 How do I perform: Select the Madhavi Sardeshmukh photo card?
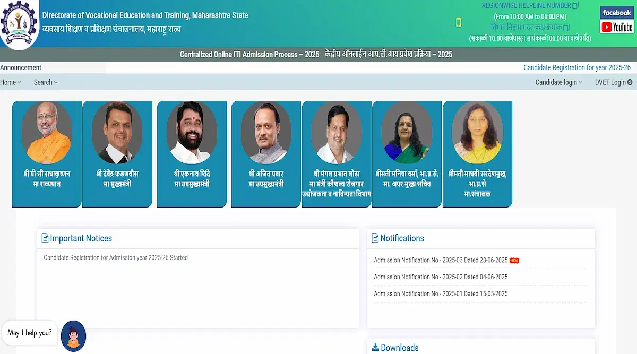click(x=477, y=154)
